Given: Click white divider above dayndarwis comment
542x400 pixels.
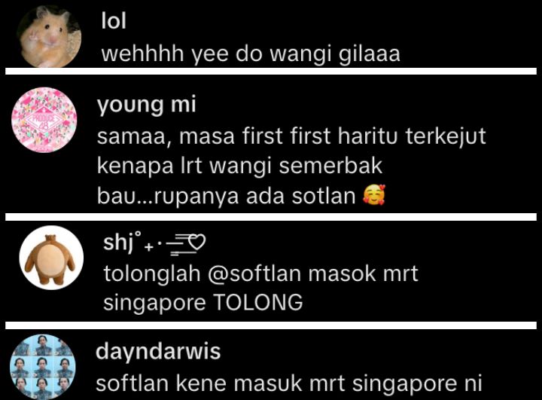Looking at the screenshot, I should (x=271, y=325).
